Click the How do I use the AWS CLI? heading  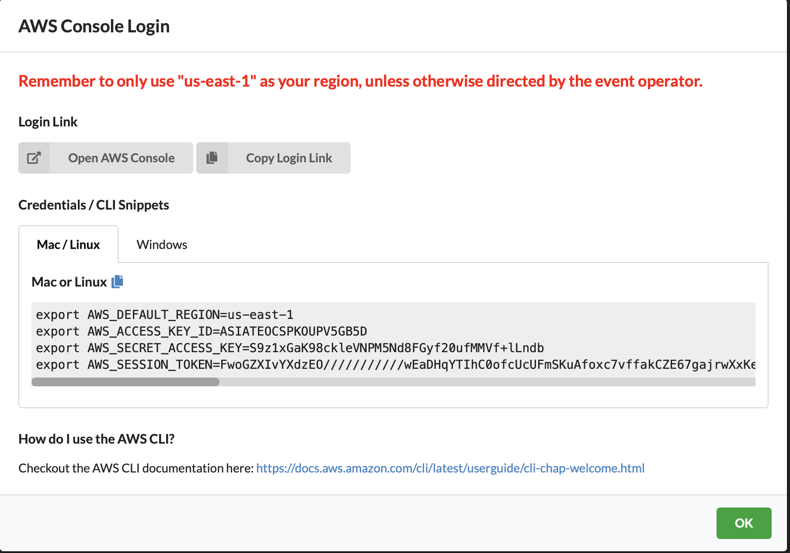(x=97, y=439)
